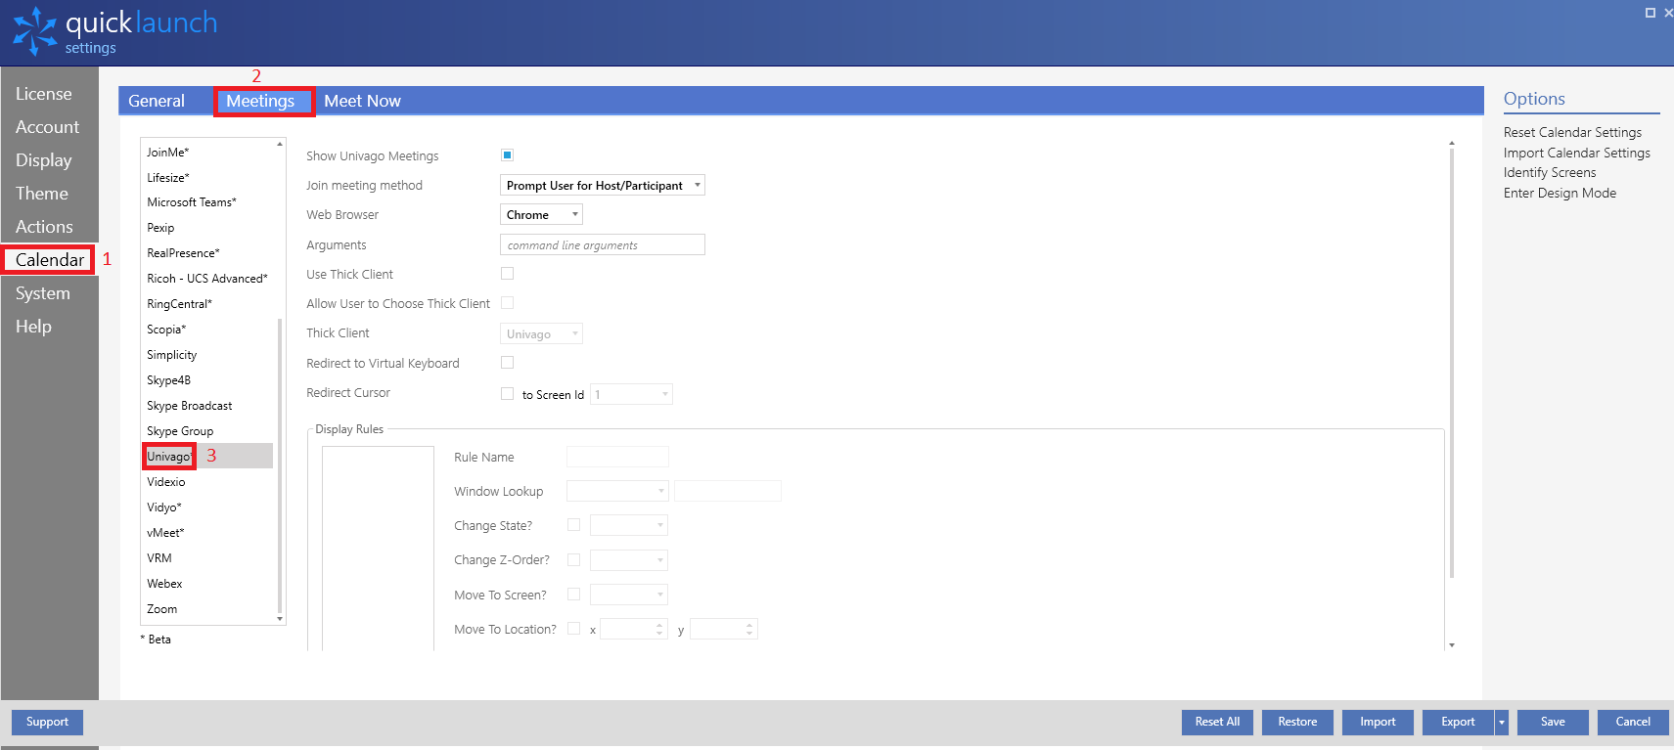Click the Export button
The width and height of the screenshot is (1674, 750).
1458,723
